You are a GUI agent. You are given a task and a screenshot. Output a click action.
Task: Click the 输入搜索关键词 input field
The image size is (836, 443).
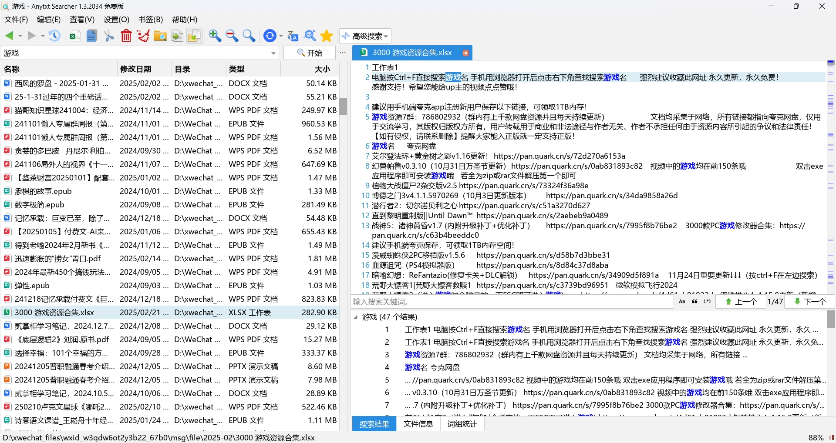(512, 302)
